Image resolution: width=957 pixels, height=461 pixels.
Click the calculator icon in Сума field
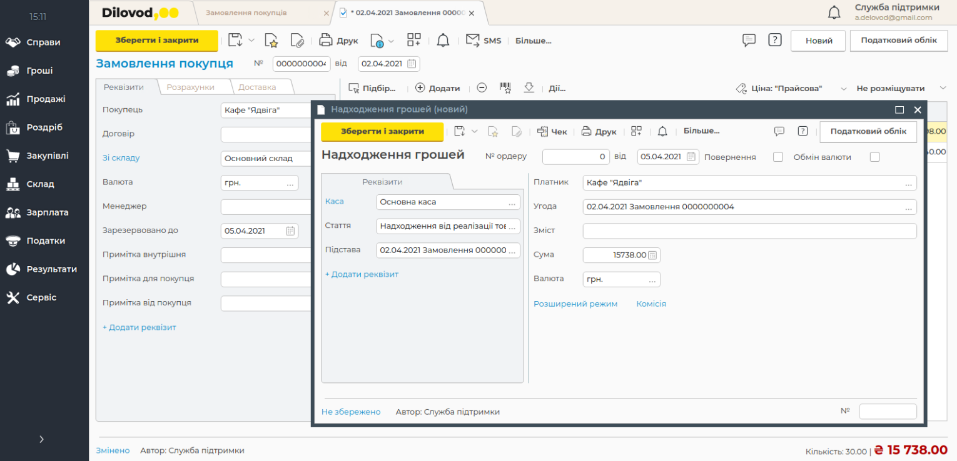pos(652,255)
